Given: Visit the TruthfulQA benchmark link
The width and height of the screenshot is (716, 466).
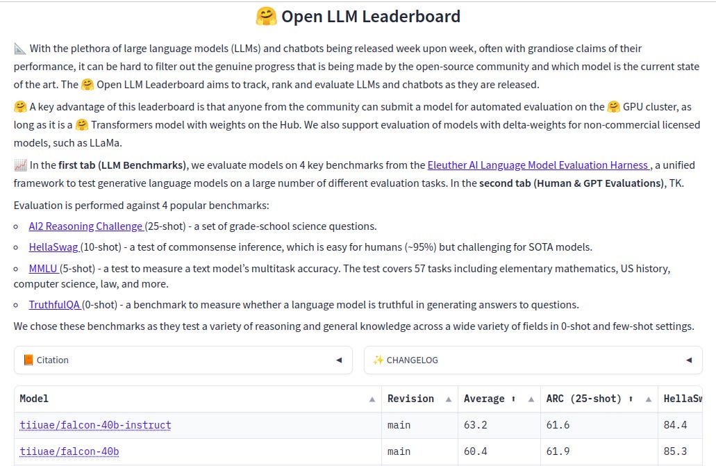Looking at the screenshot, I should (x=55, y=305).
